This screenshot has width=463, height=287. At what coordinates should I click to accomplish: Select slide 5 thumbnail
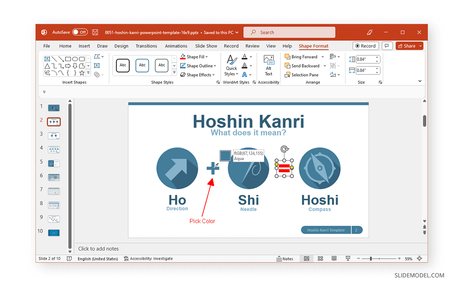pos(54,163)
